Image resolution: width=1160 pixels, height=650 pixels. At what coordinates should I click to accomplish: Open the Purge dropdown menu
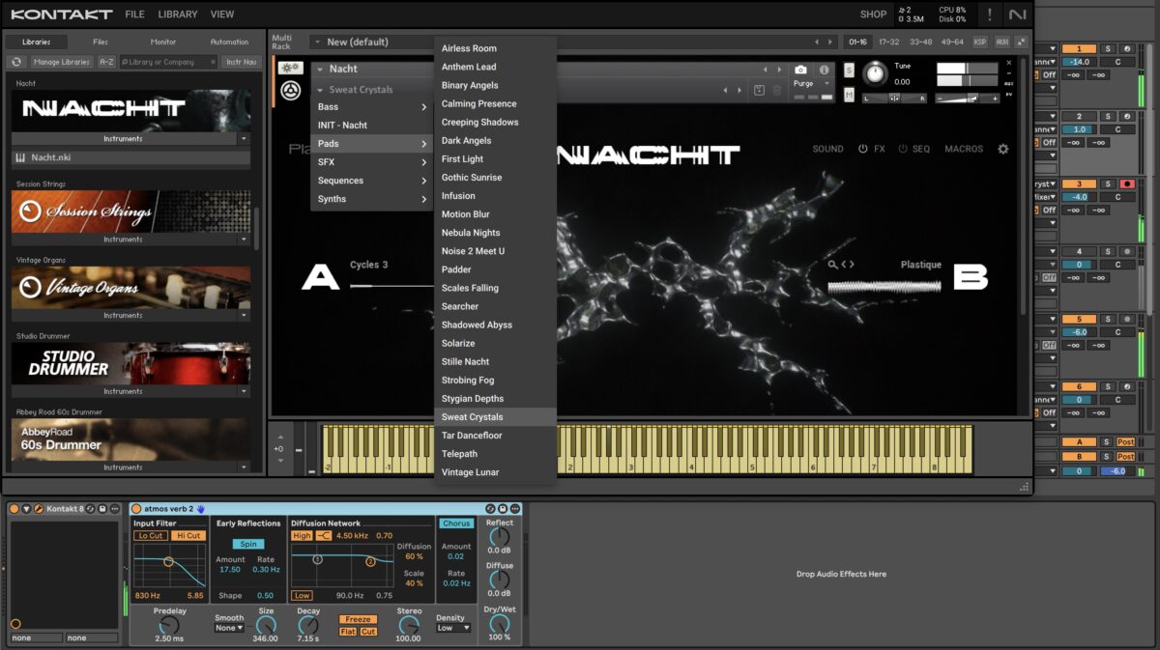pos(812,84)
